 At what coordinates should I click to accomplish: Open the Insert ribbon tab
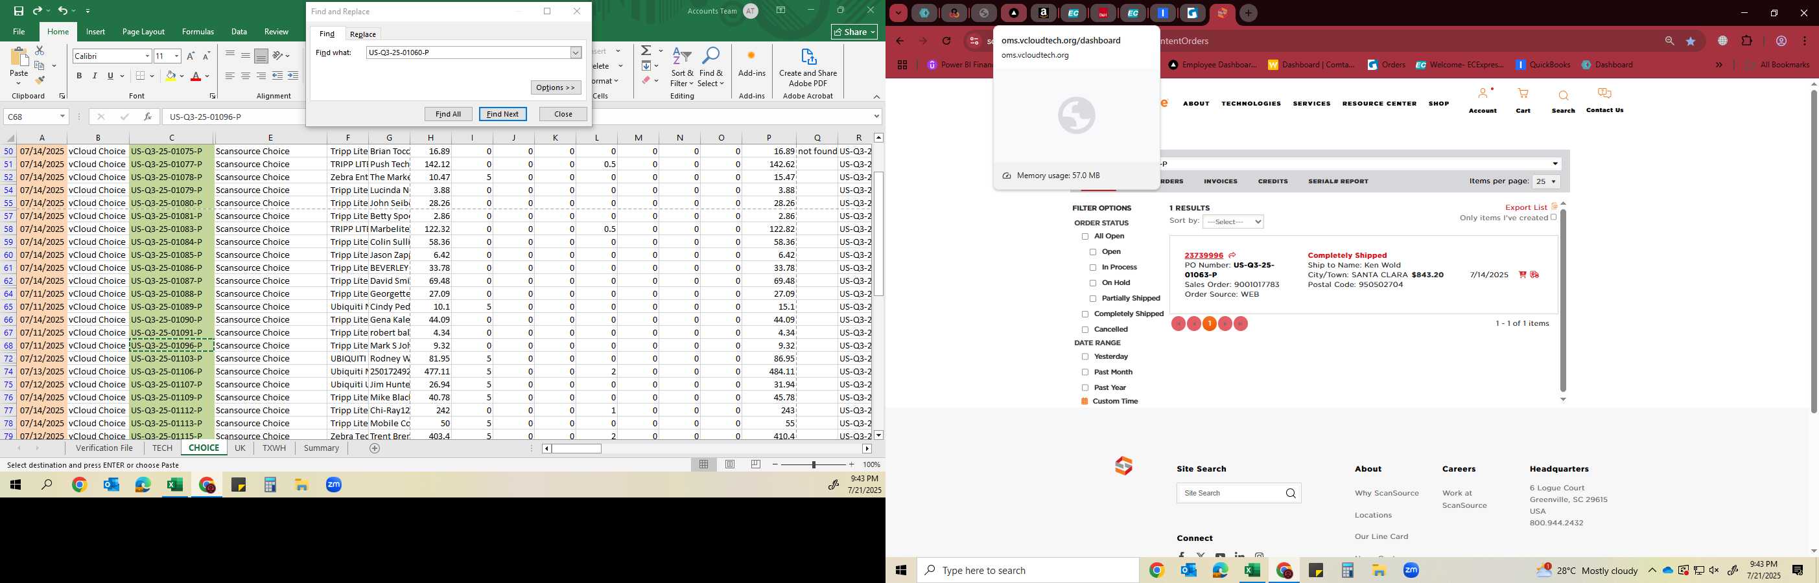95,32
